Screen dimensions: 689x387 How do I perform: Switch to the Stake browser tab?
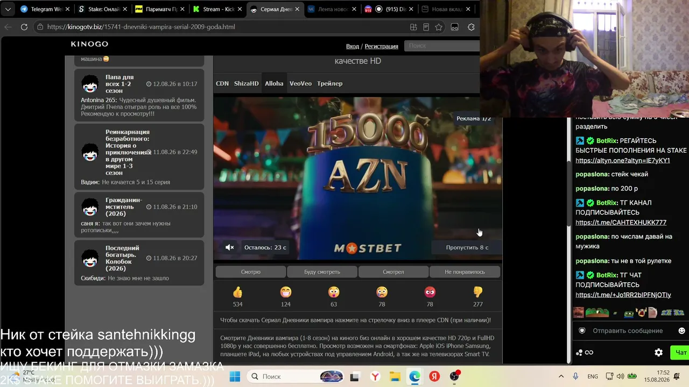100,9
